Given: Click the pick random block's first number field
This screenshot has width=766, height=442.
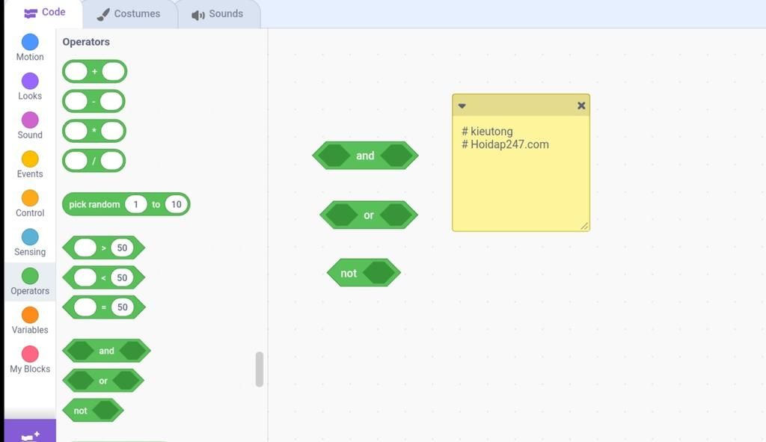Looking at the screenshot, I should [135, 205].
